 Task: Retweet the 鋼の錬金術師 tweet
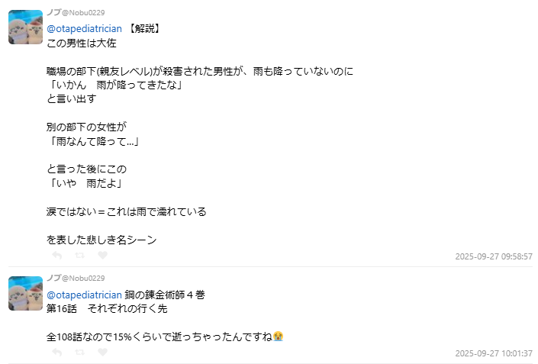[80, 353]
